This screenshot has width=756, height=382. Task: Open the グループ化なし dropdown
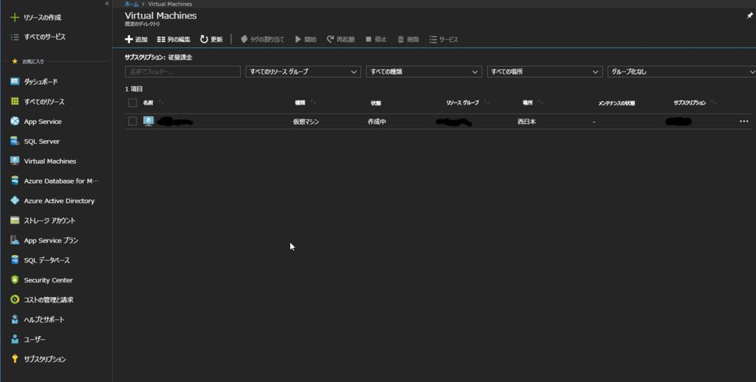point(681,72)
